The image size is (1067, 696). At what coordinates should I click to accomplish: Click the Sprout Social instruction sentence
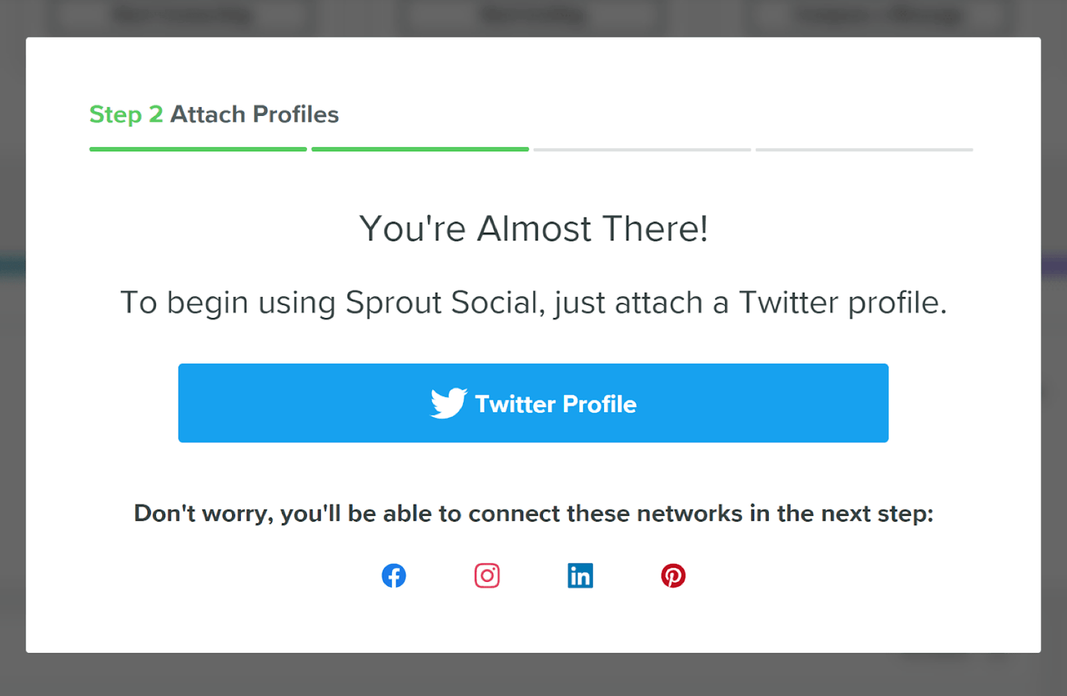pyautogui.click(x=533, y=303)
